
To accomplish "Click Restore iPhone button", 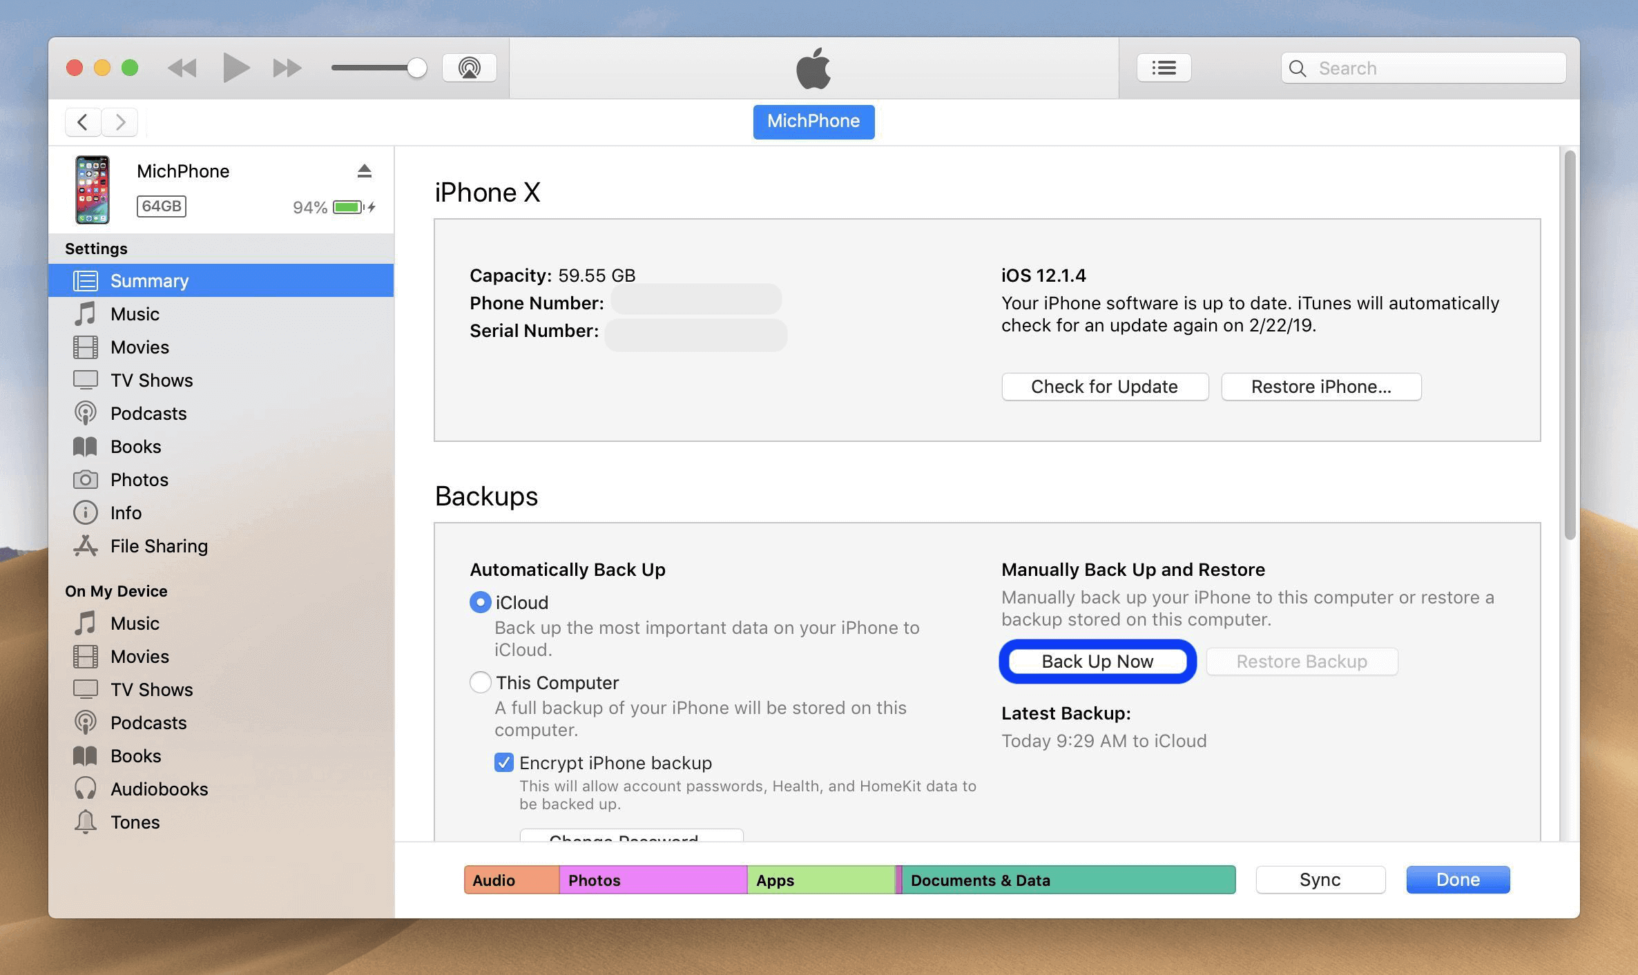I will [x=1321, y=385].
